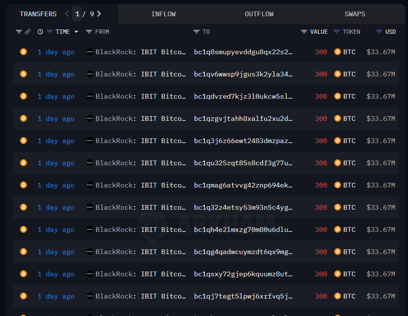
Task: Open address bc1qu325zqt85s8cdf3g77u…
Action: [x=243, y=163]
